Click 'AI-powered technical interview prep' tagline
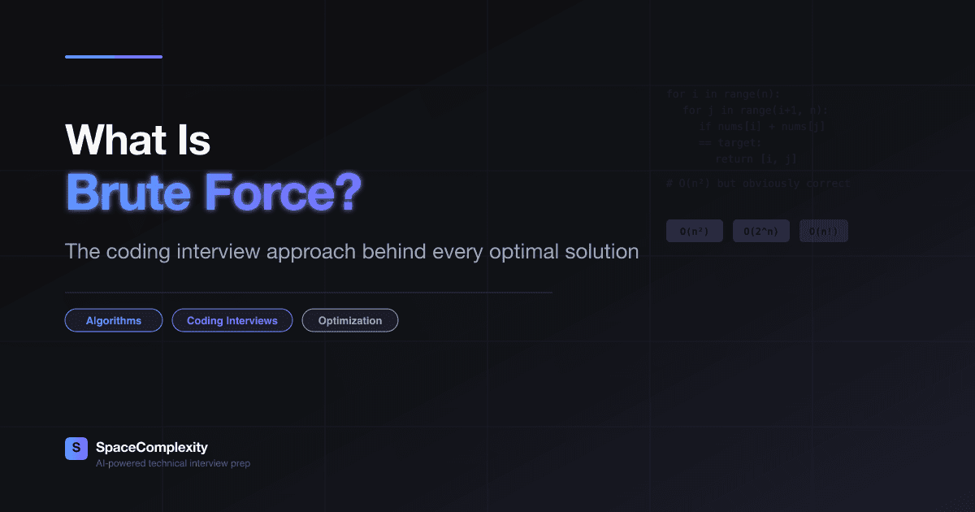The image size is (975, 512). click(173, 464)
